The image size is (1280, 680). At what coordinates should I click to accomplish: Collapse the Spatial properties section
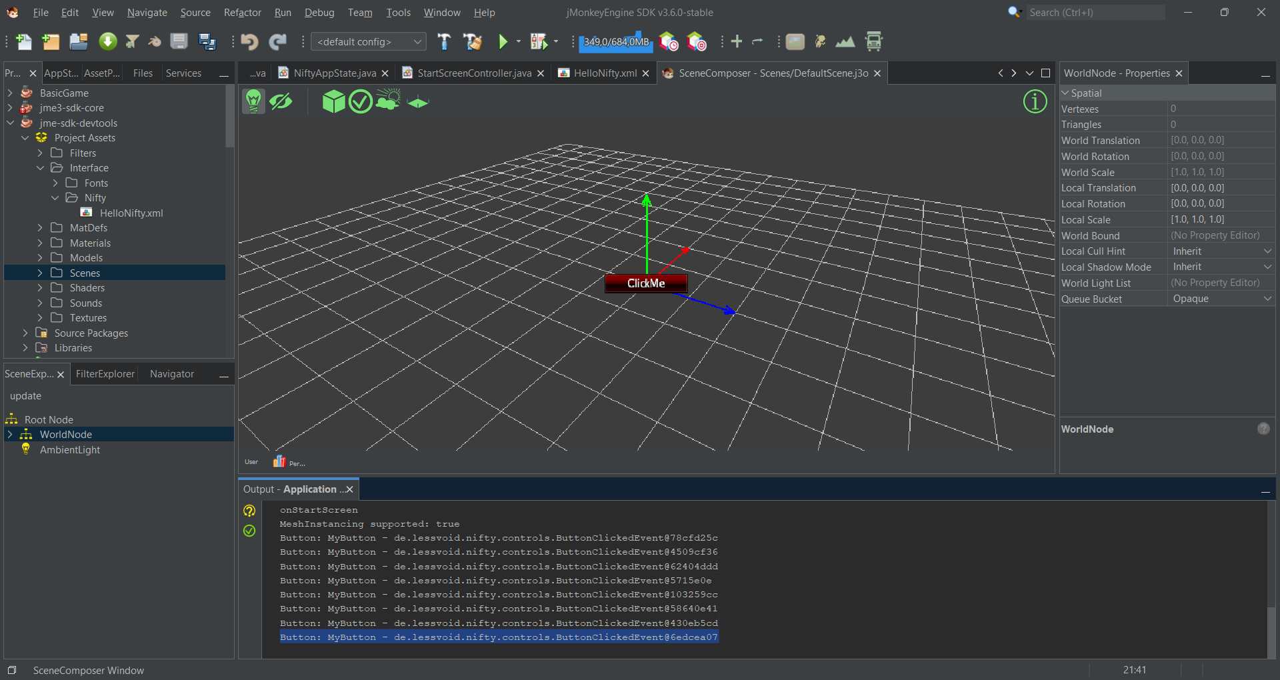click(x=1065, y=93)
